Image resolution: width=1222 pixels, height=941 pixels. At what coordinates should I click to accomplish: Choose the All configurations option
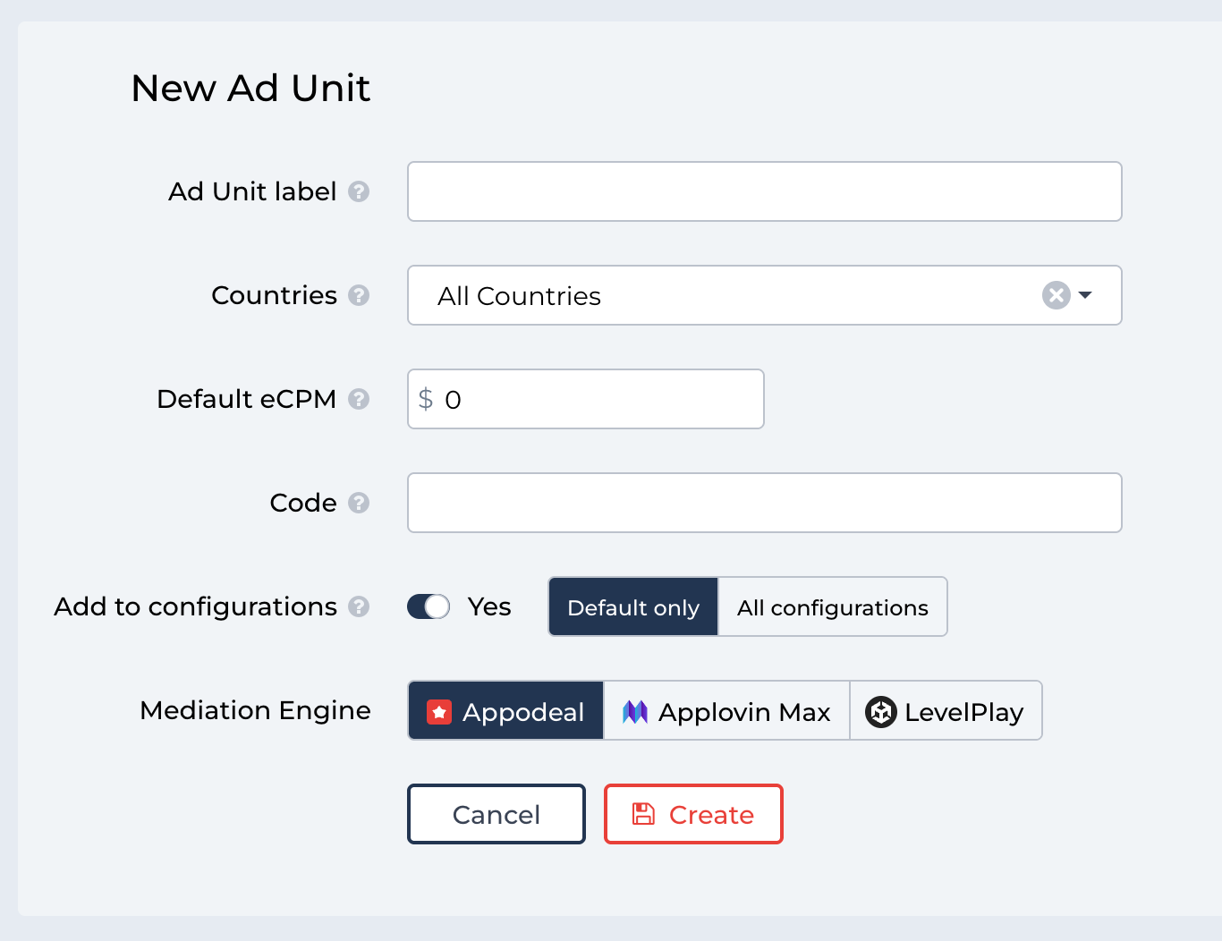tap(832, 607)
